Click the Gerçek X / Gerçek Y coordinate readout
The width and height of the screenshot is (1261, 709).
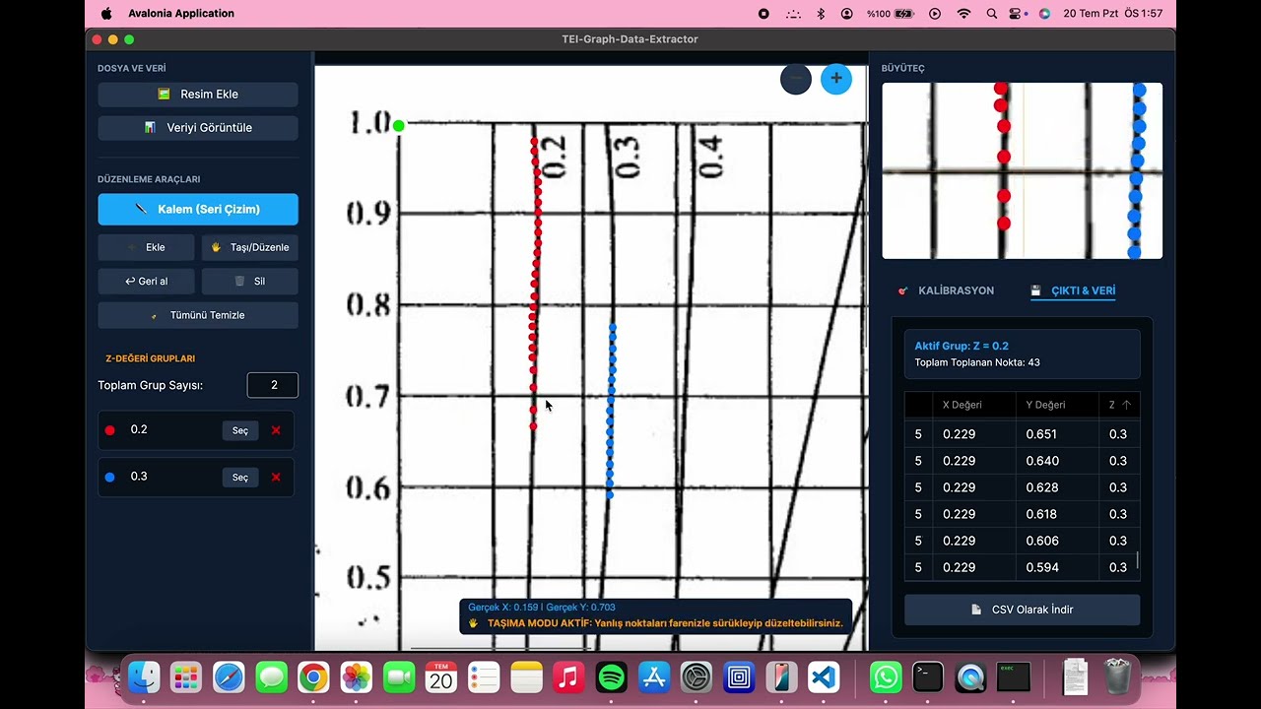(542, 608)
